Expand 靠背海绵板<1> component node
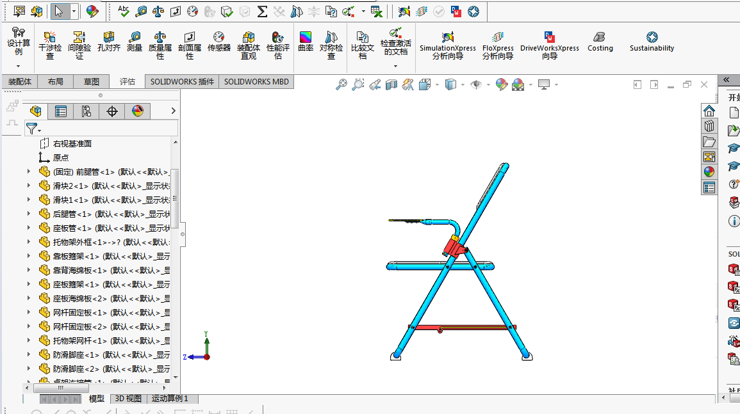Screen dimensions: 740x414 pos(29,270)
